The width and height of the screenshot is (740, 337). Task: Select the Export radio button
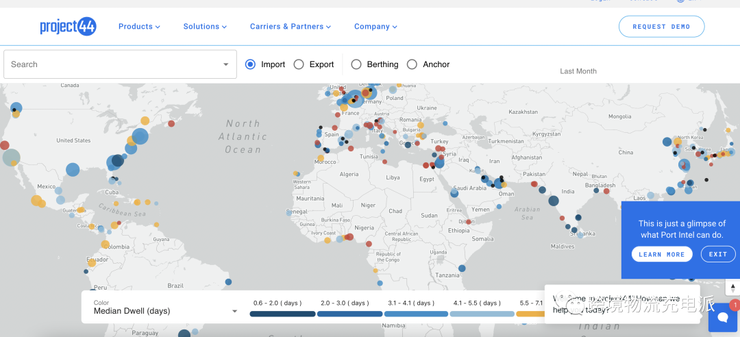click(299, 64)
